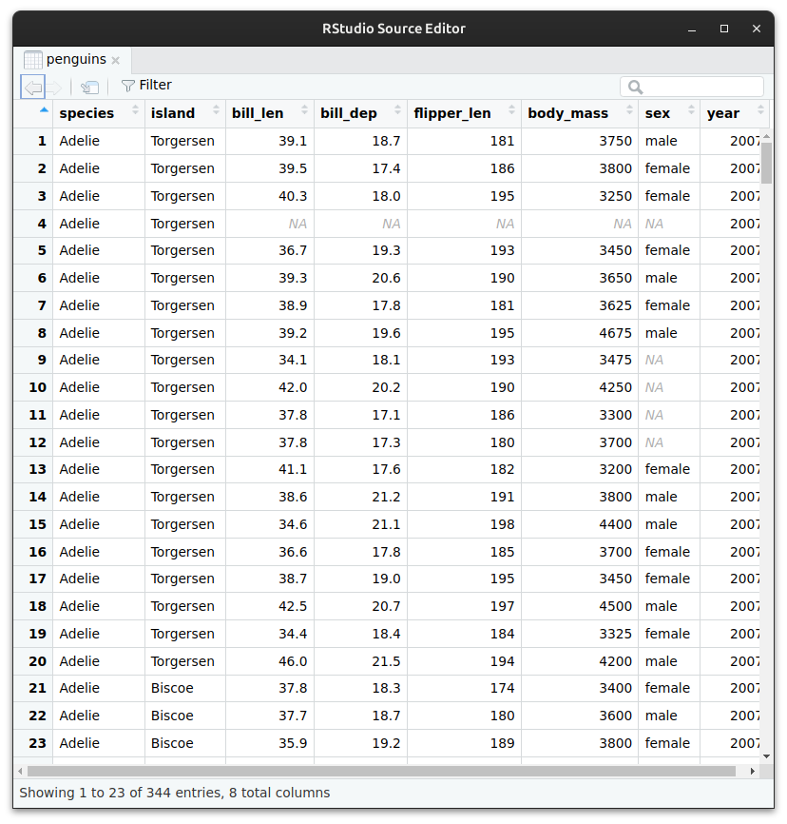Click the back navigation arrow icon

tap(32, 88)
